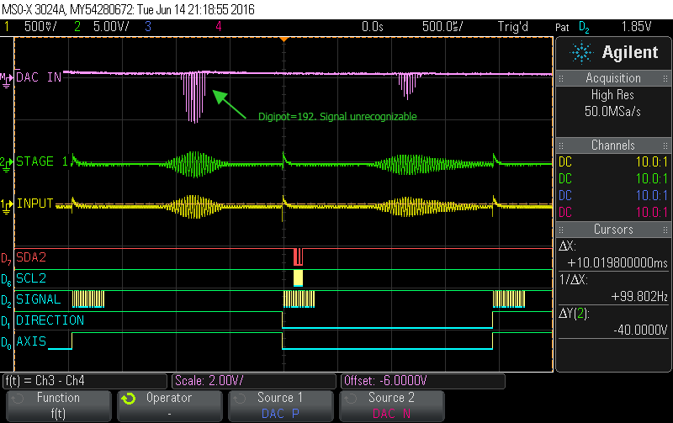Open the Function f(t) softkey menu
Viewport: 673px width, 423px height.
click(58, 404)
